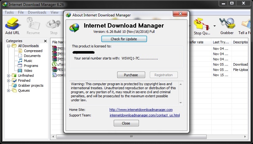Click the Description column header
This screenshot has height=144, width=253.
point(240,42)
